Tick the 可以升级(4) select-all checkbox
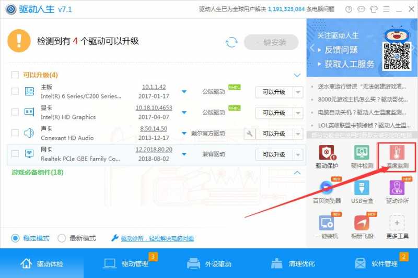The width and height of the screenshot is (418, 278). (15, 75)
